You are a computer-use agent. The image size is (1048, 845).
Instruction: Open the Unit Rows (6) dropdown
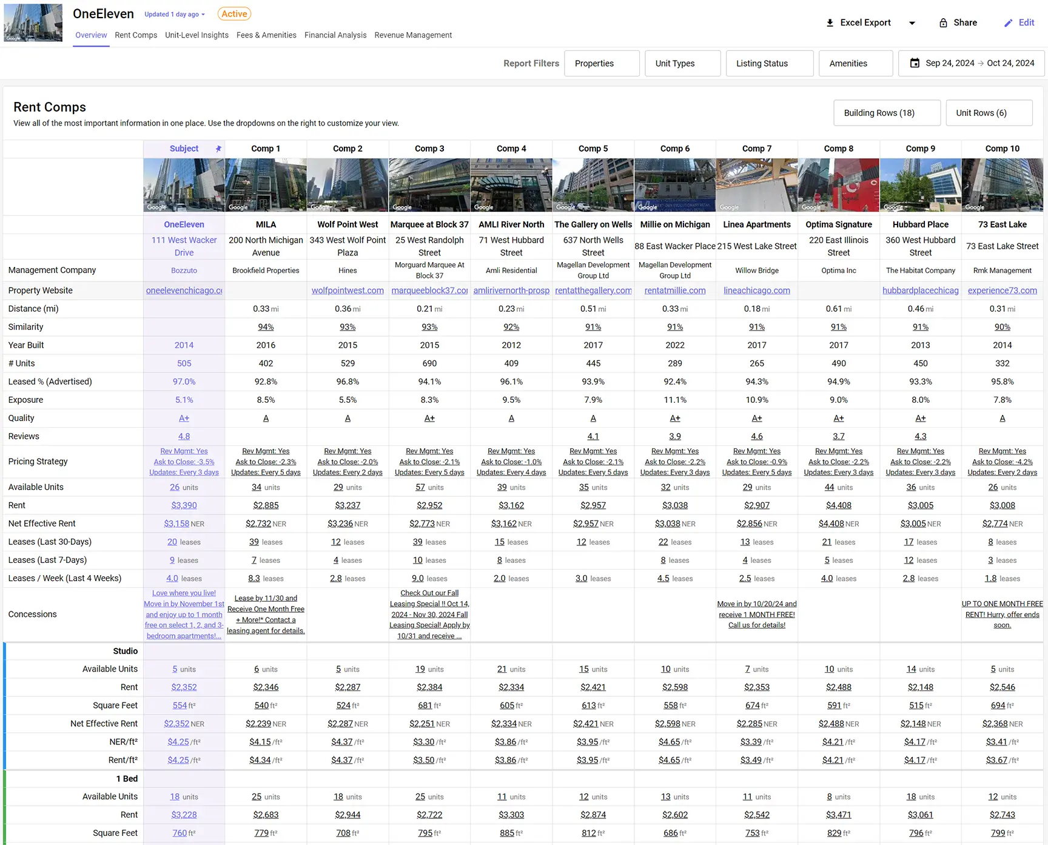pyautogui.click(x=989, y=113)
